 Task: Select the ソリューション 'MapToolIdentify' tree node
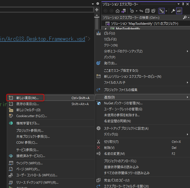tap(145, 23)
